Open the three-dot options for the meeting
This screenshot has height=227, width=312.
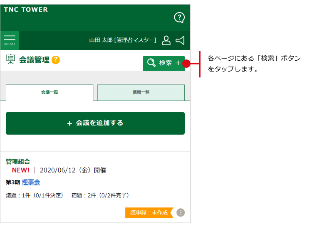coord(180,212)
